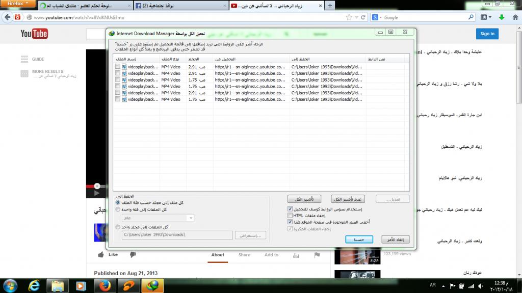Click the video statistics bar chart icon
The image size is (522, 293).
(x=295, y=255)
